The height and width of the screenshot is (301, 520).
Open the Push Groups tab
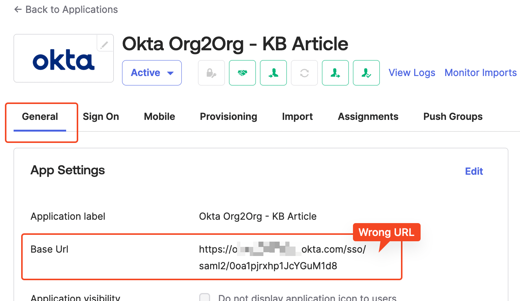click(x=453, y=116)
